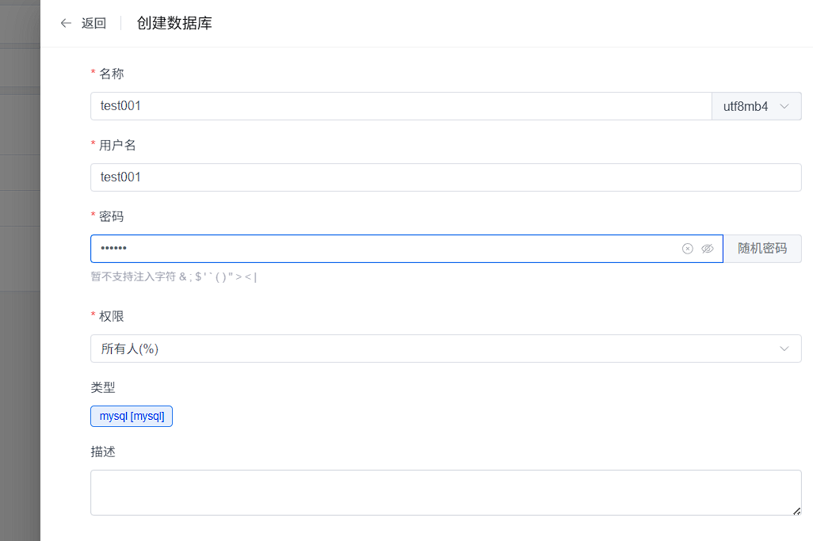Screen dimensions: 813x541
Task: Click the 返回 text link
Action: coord(94,23)
